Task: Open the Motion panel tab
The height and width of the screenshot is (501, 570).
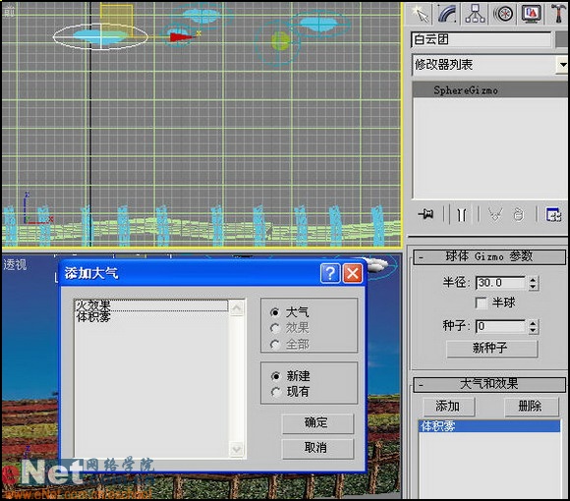Action: [x=503, y=14]
